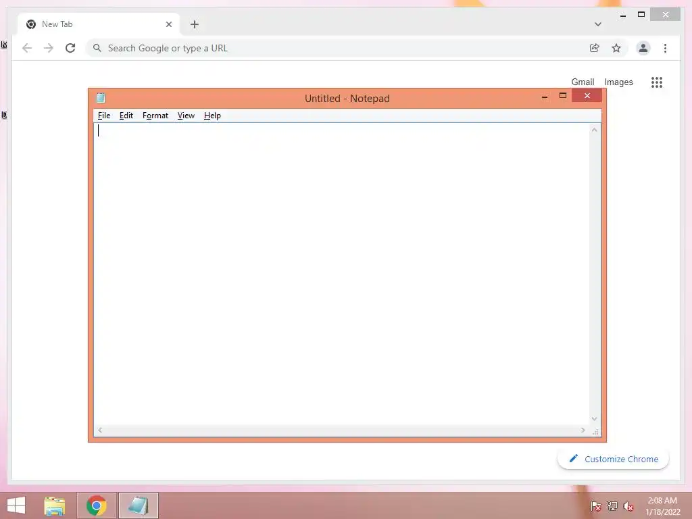
Task: Open Notepad's View menu
Action: pyautogui.click(x=186, y=116)
